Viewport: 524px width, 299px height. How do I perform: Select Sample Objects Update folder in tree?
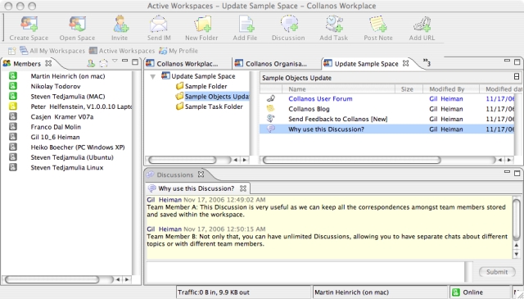pos(213,97)
